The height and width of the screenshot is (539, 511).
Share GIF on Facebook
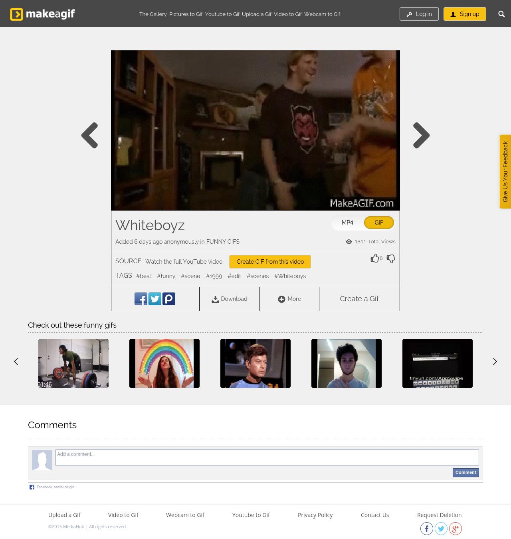141,299
